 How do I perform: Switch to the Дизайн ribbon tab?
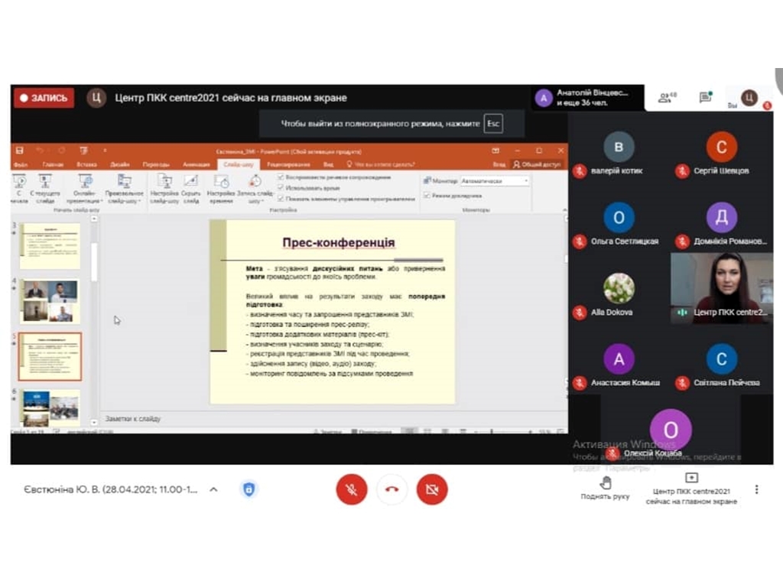pyautogui.click(x=120, y=164)
